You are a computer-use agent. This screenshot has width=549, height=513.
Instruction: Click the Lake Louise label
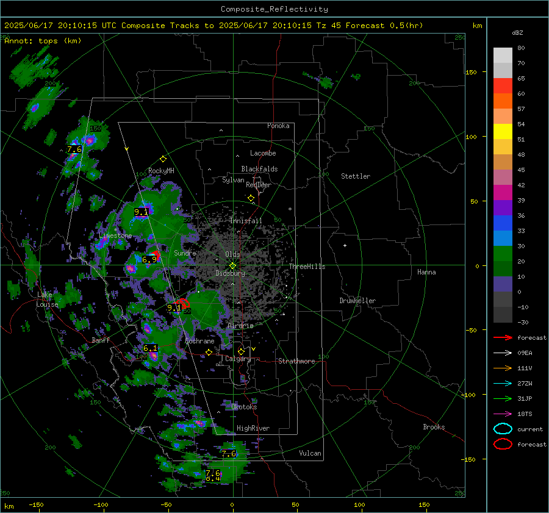(47, 300)
